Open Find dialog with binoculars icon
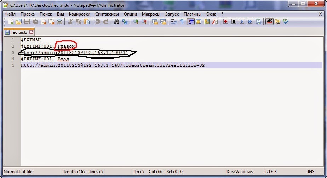 pos(116,22)
